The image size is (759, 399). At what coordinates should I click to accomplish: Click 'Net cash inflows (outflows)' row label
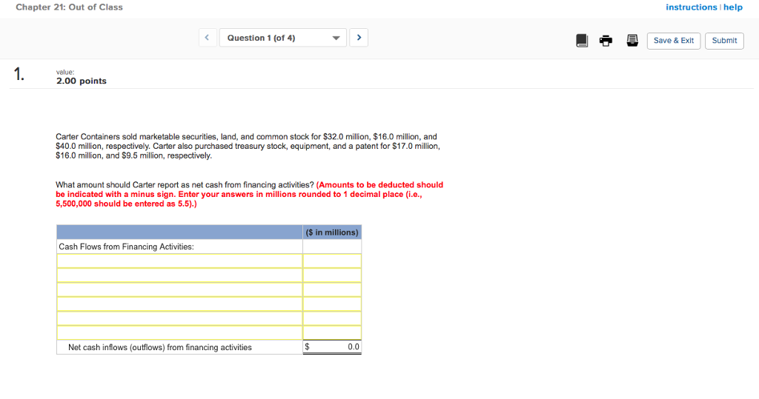click(160, 347)
